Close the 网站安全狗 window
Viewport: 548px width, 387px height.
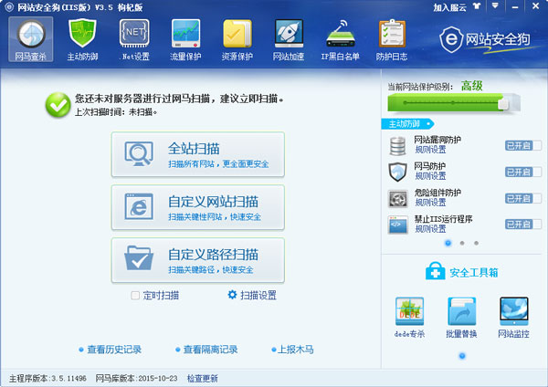[x=535, y=6]
